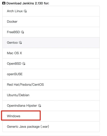This screenshot has width=107, height=136.
Task: Download the Generic Java package (.war)
Action: click(x=51, y=127)
